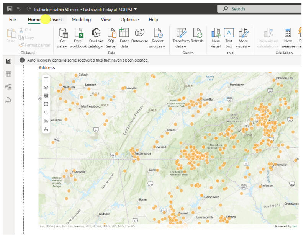Click the Save icon in title bar
This screenshot has height=235, width=306.
[x=10, y=9]
